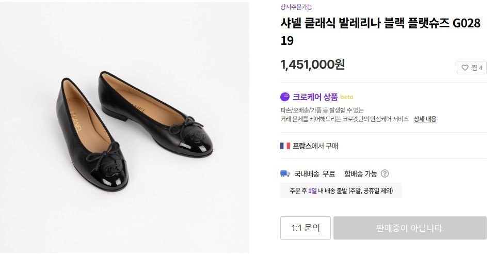Viewport: 495px width, 254px height.
Task: Click the heart icon to wishlist item
Action: click(465, 68)
